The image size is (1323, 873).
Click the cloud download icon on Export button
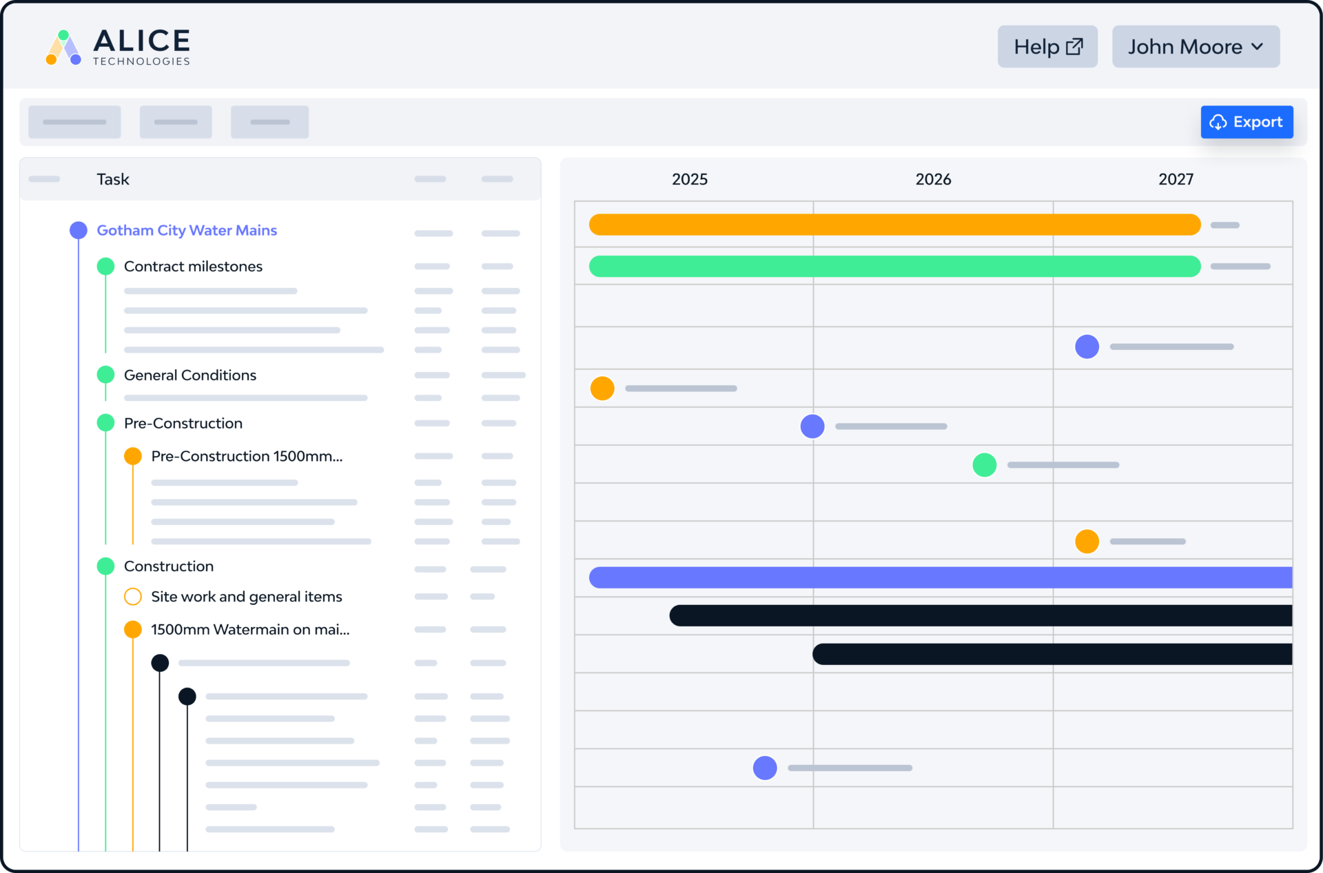(1218, 122)
